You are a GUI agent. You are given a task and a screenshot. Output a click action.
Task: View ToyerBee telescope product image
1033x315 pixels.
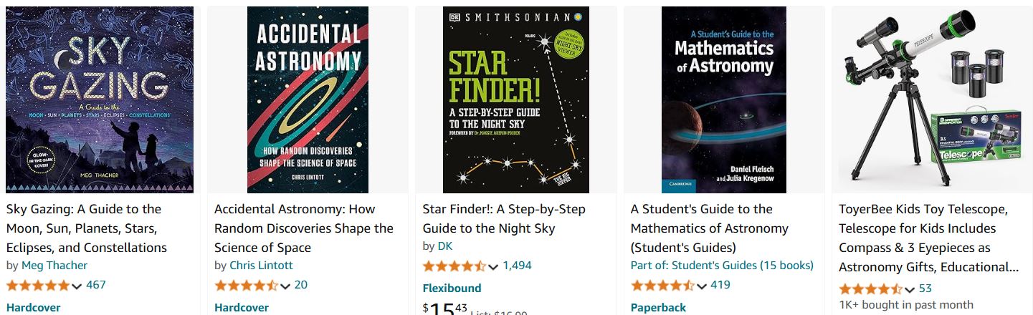tap(932, 100)
